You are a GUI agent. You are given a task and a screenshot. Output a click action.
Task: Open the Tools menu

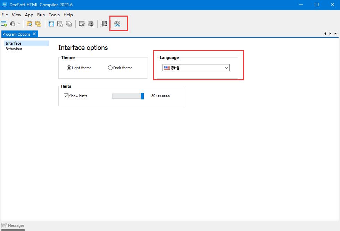[x=54, y=15]
